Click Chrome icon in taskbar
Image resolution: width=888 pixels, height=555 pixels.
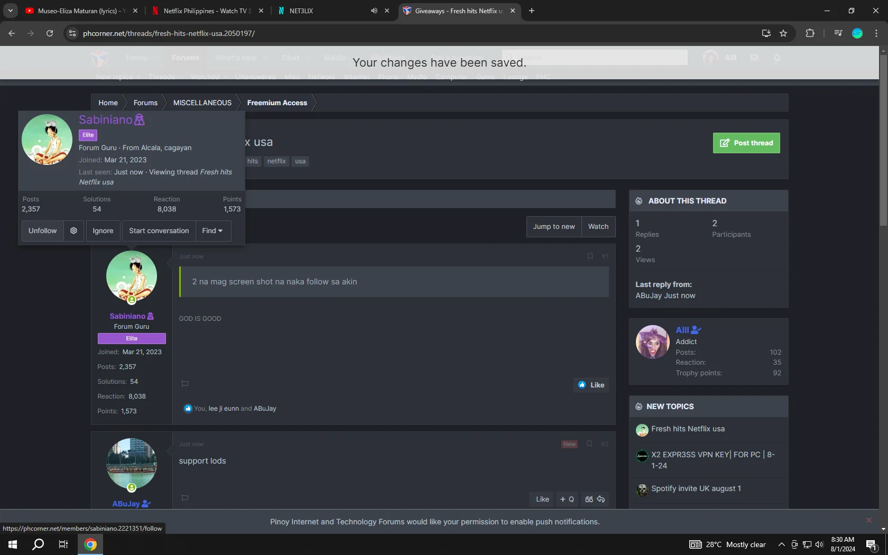90,544
